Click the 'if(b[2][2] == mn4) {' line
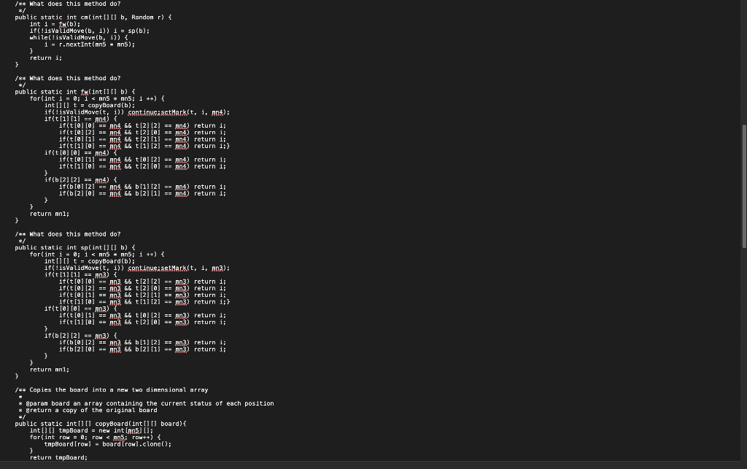 click(80, 180)
